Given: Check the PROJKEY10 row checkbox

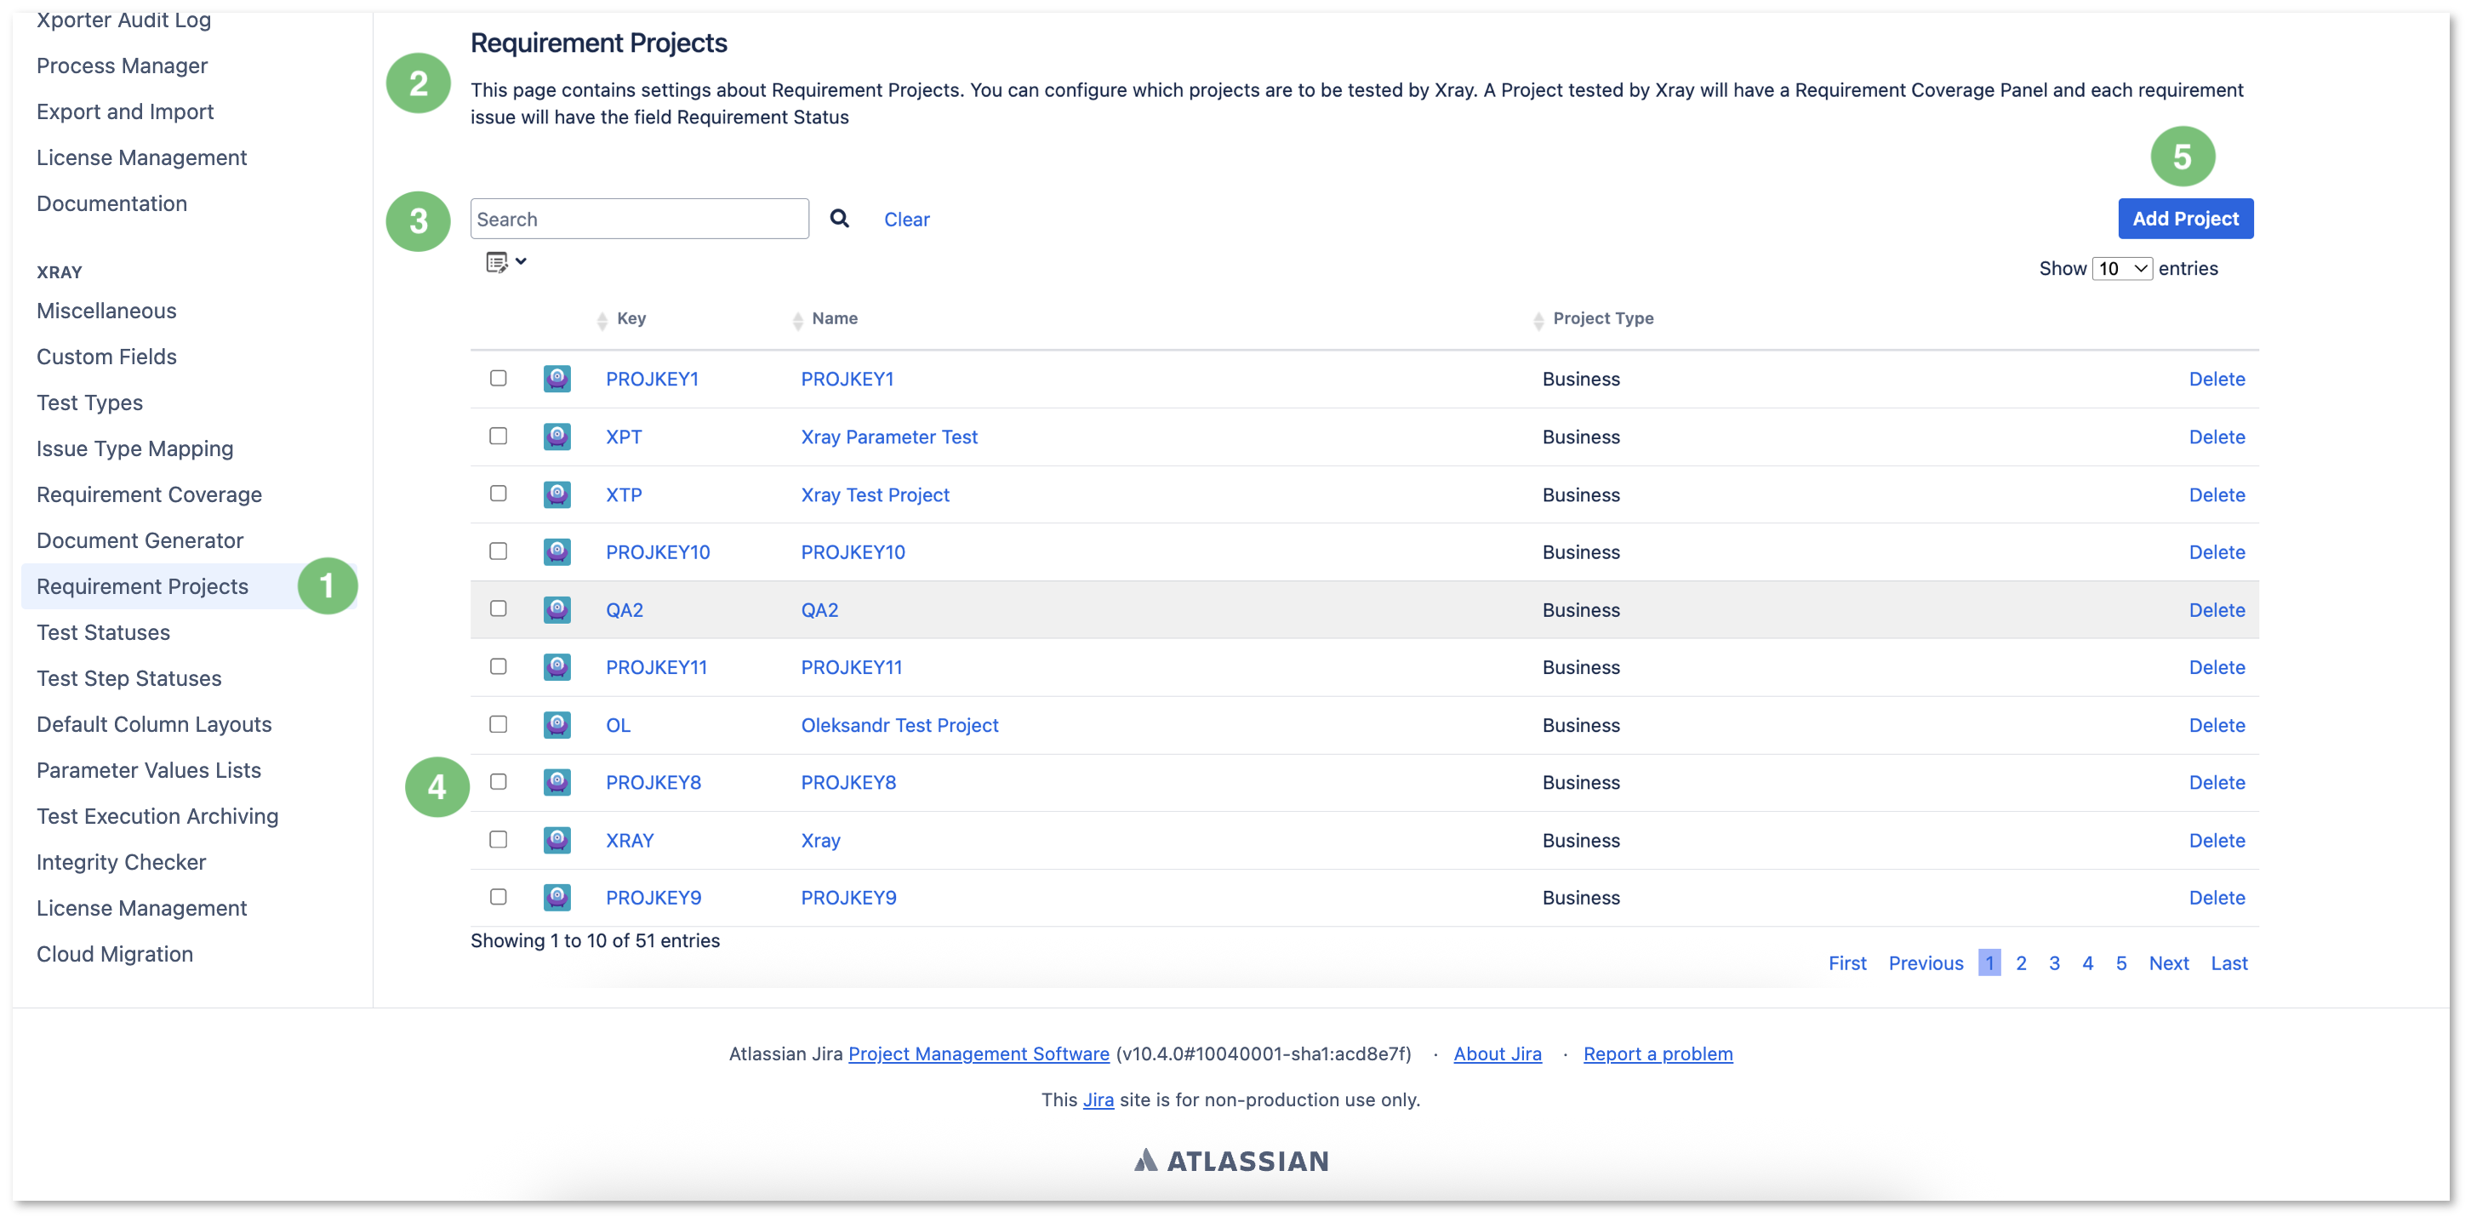Looking at the screenshot, I should click(498, 551).
